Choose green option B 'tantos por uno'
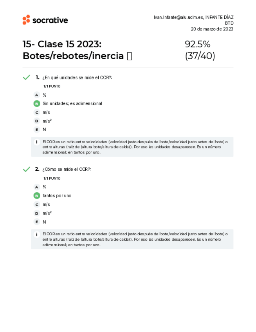256x332 pixels. pos(37,196)
